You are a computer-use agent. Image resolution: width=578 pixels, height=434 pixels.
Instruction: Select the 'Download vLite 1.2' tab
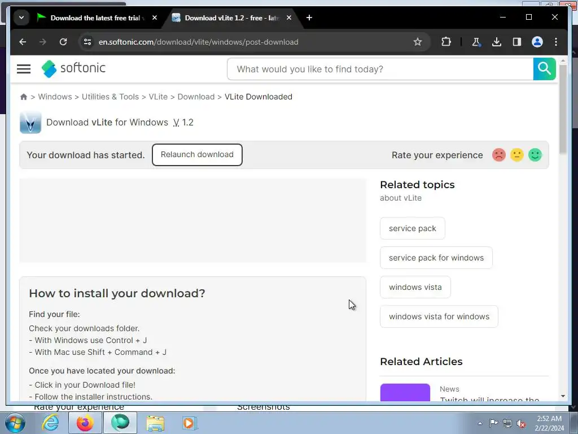coord(231,18)
